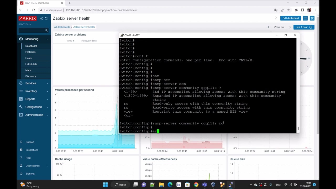336x189 pixels.
Task: Click PuTTY window title icon
Action: [x=122, y=35]
